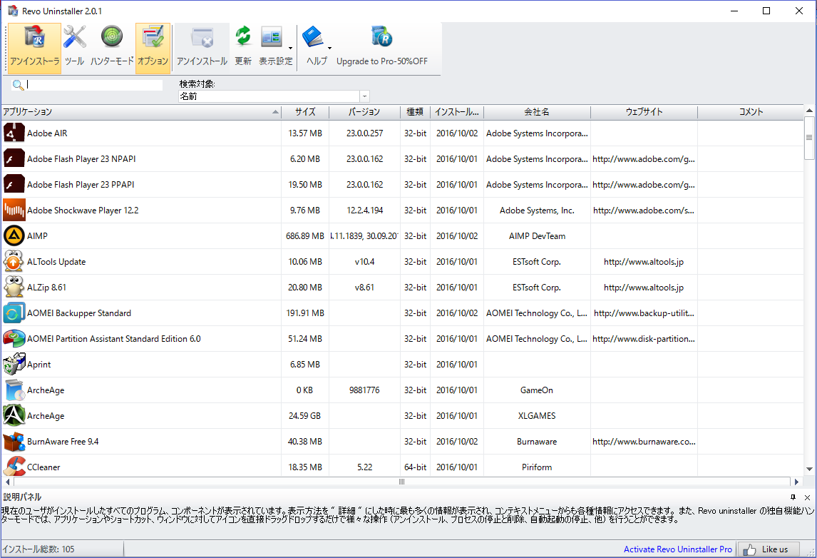
Task: Sort by ウェブサイト column header
Action: (644, 112)
